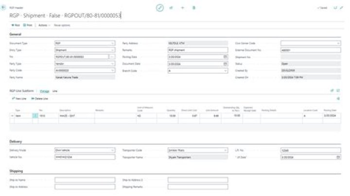The width and height of the screenshot is (350, 196).
Task: Click the Ship-to Address 2 input field
Action: [198, 180]
